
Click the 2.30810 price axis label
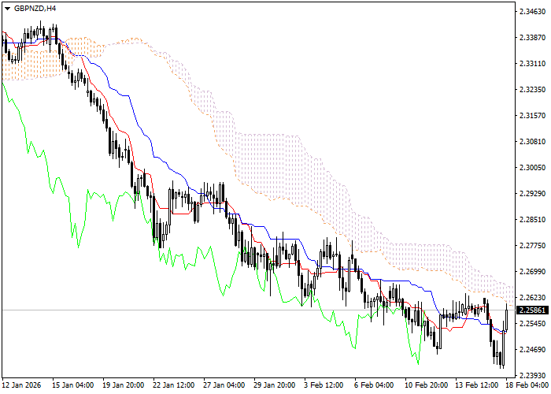click(532, 142)
